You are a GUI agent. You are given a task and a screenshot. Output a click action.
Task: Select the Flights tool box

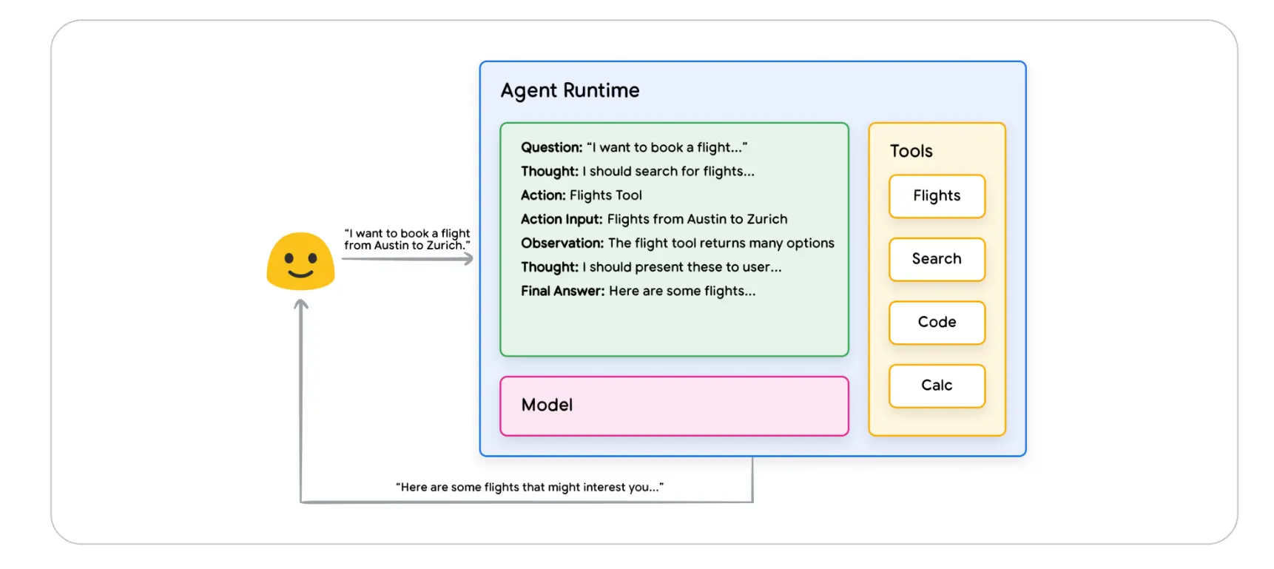(937, 196)
